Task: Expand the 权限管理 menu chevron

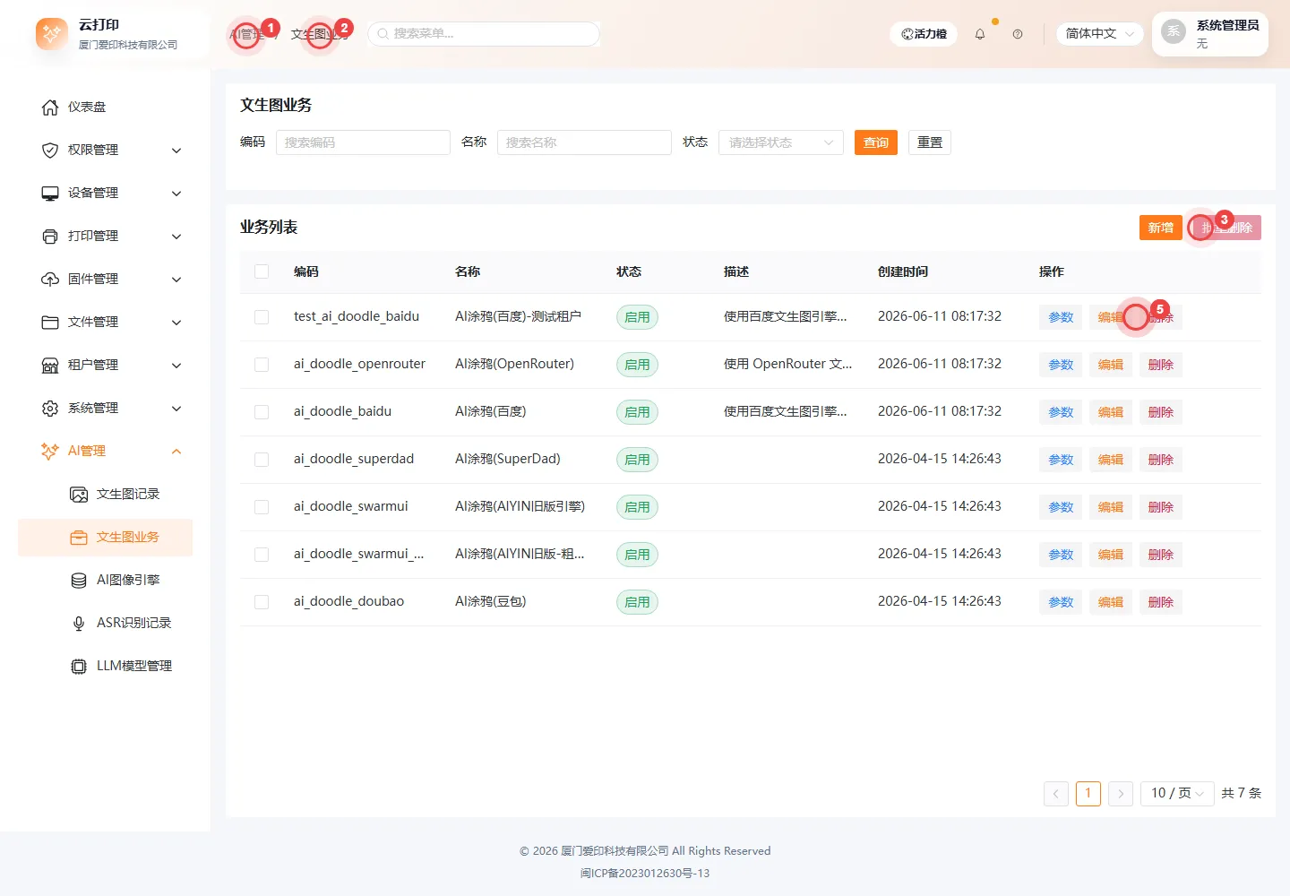Action: 176,151
